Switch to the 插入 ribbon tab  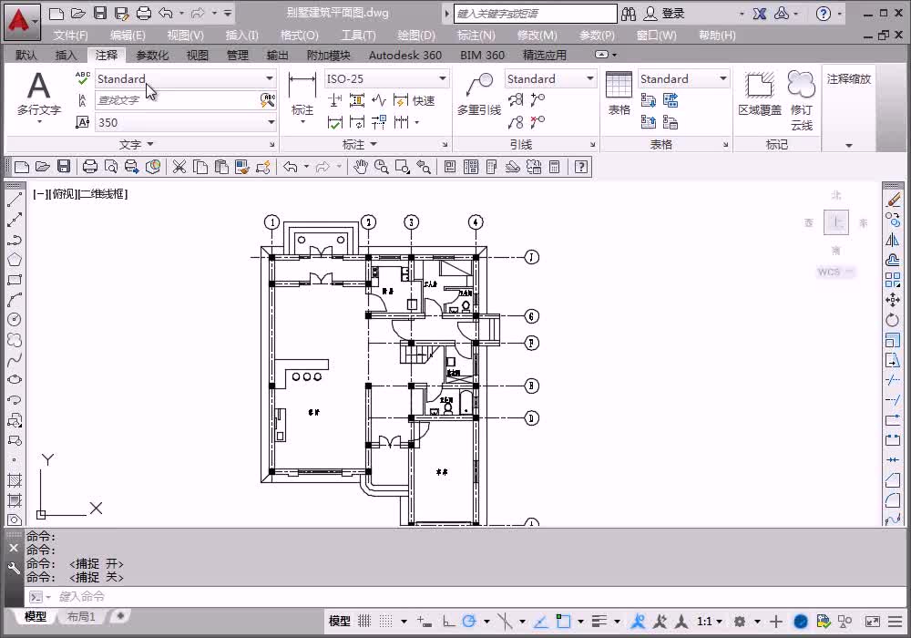(x=66, y=55)
